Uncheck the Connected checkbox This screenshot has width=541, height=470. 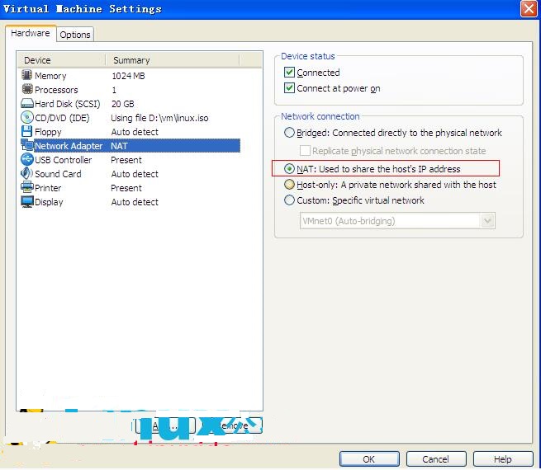pyautogui.click(x=289, y=73)
